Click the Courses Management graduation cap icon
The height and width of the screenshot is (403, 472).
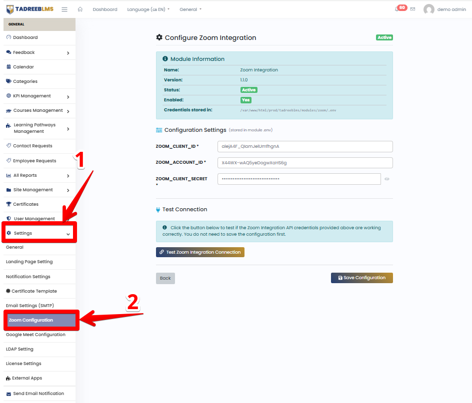tap(8, 111)
